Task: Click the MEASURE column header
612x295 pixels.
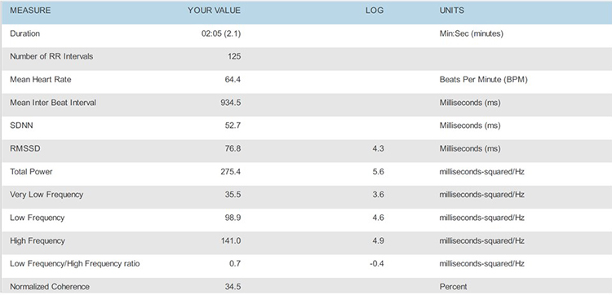Action: [30, 11]
